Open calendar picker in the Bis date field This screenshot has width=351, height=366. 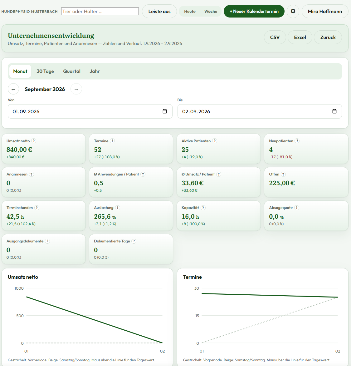(x=334, y=111)
